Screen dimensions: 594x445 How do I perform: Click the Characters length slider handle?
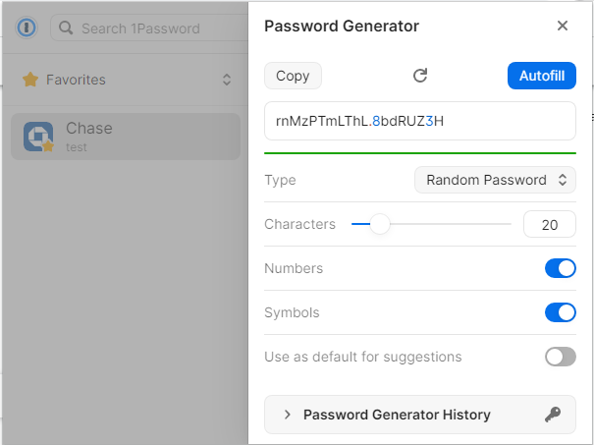coord(380,224)
